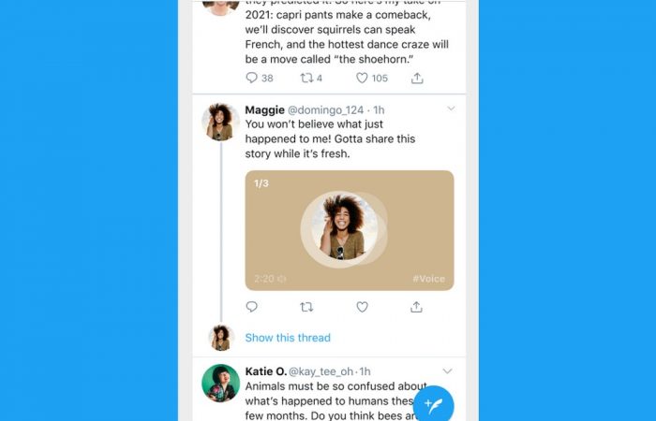The width and height of the screenshot is (656, 421).
Task: Like the top tweet with 105 likes
Action: 362,79
